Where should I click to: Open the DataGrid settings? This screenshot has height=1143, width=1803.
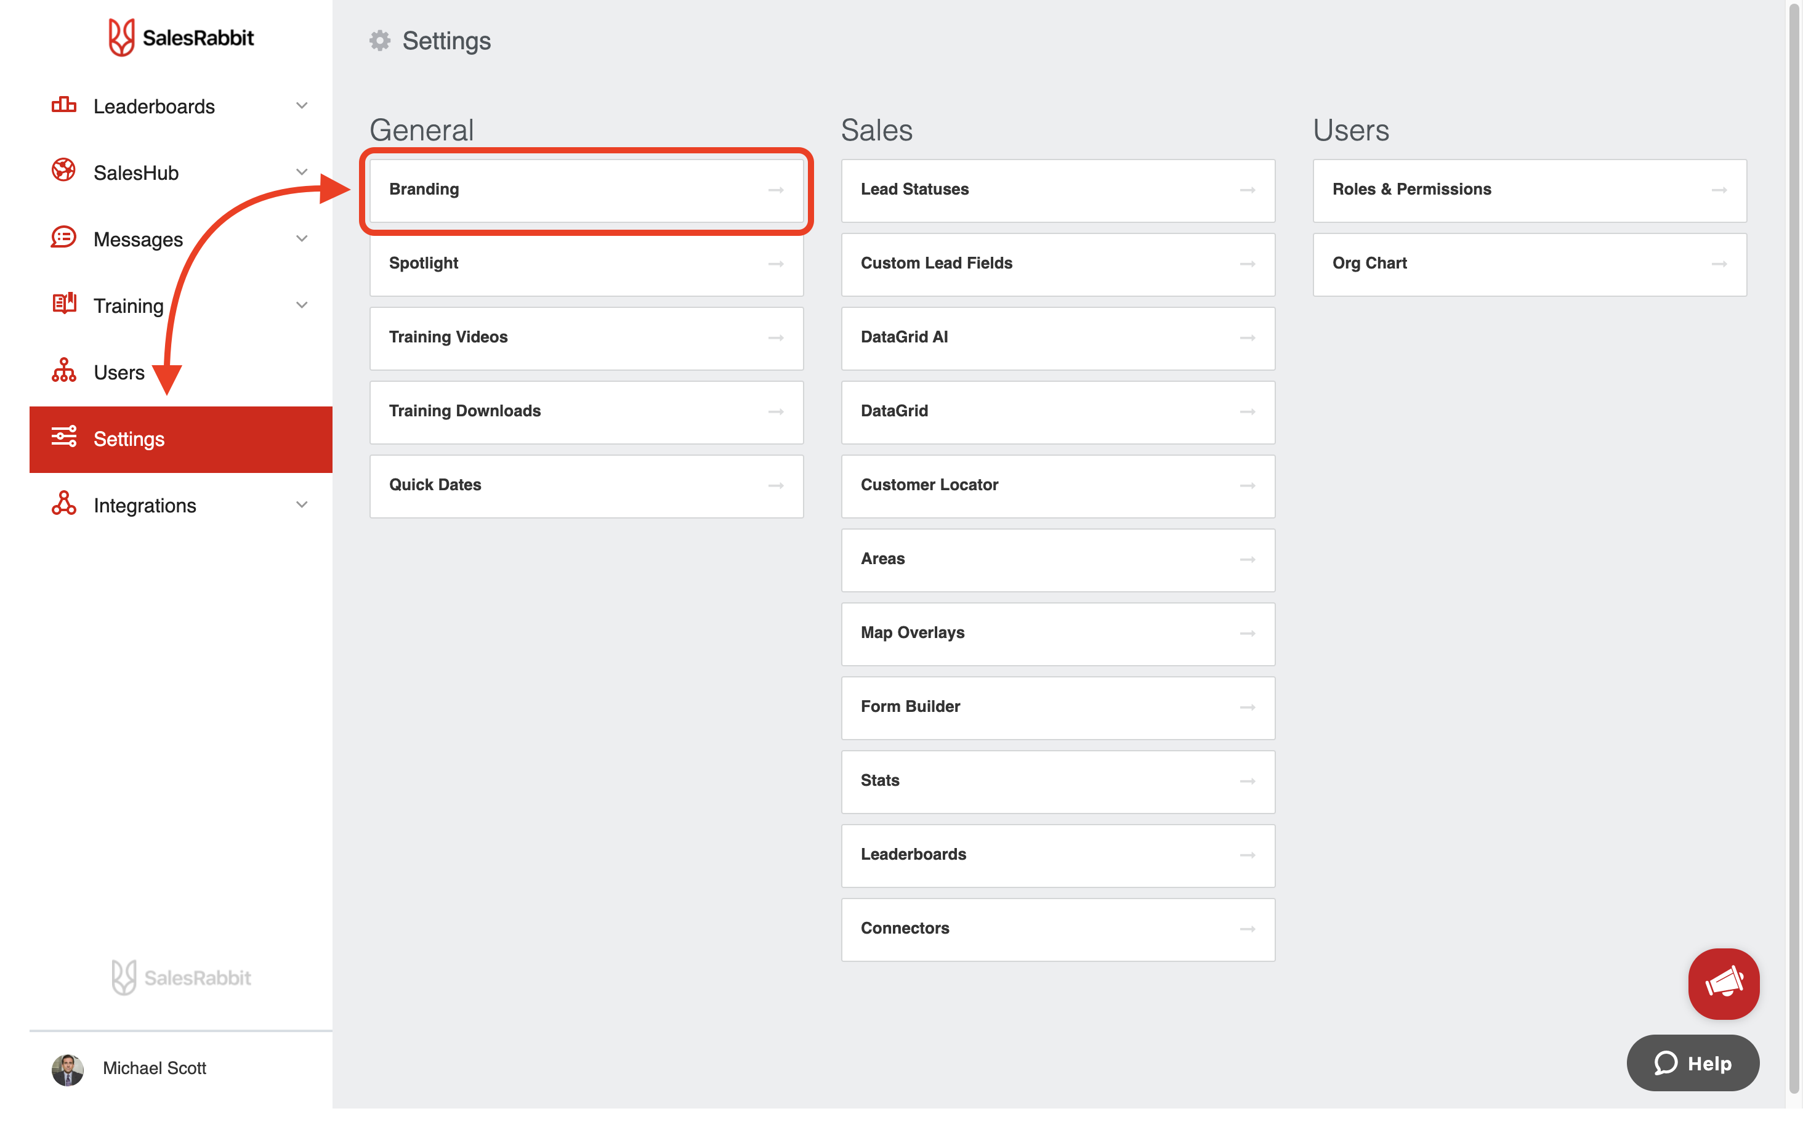tap(1058, 412)
